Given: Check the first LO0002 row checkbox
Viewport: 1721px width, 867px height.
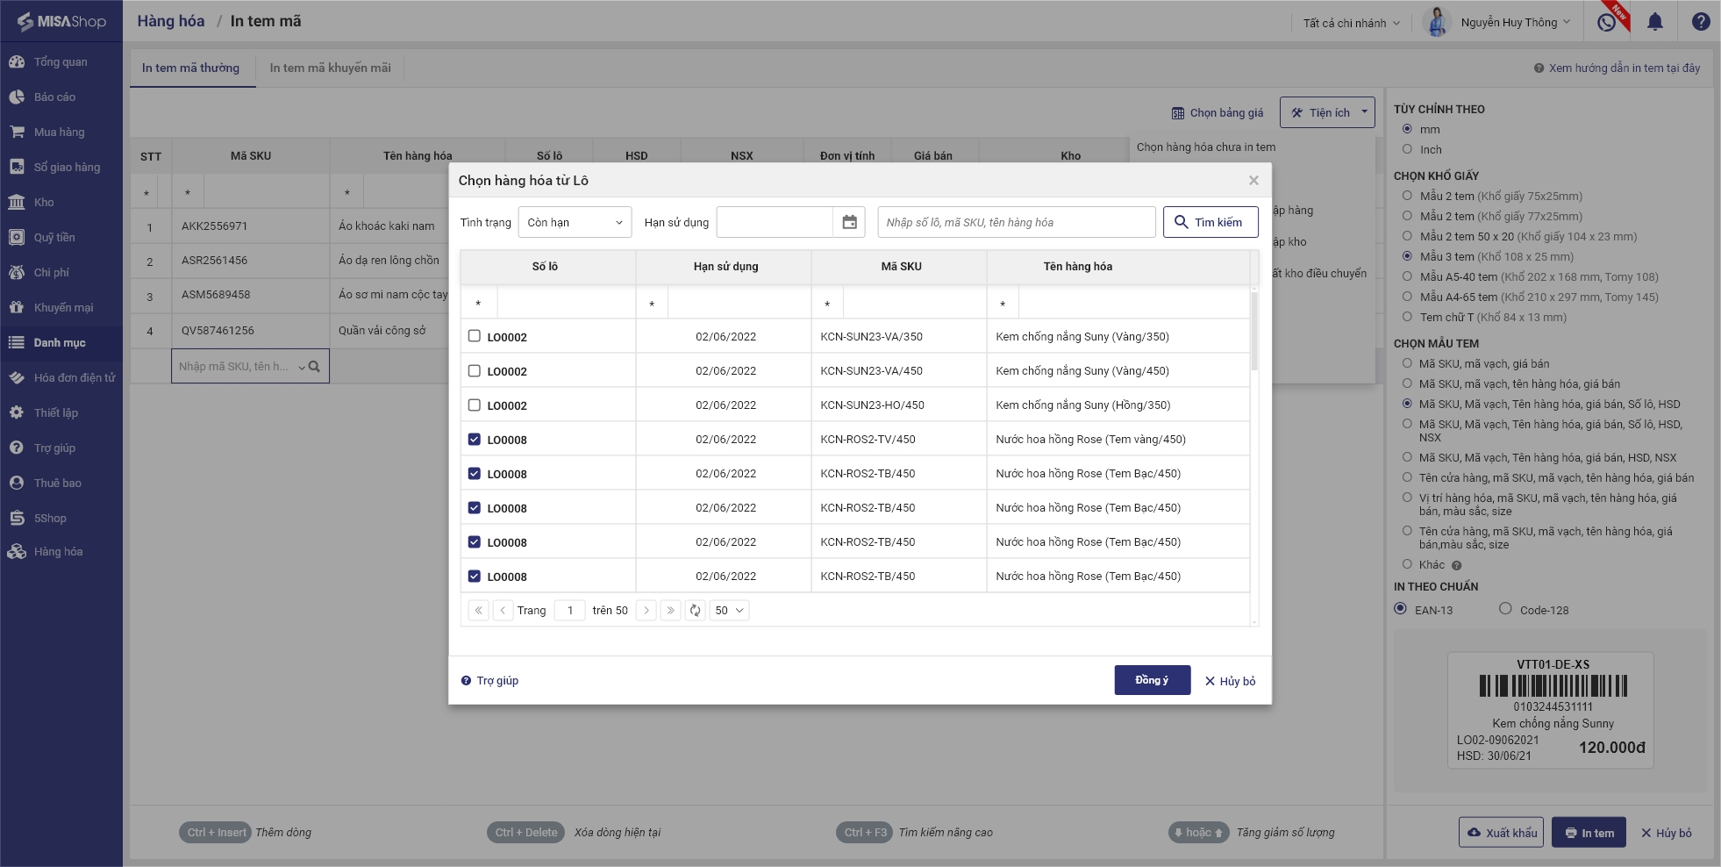Looking at the screenshot, I should point(475,336).
